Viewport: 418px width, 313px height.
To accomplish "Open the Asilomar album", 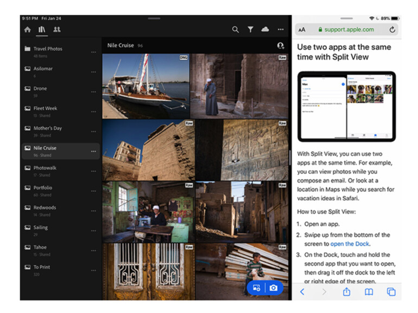I will [61, 72].
